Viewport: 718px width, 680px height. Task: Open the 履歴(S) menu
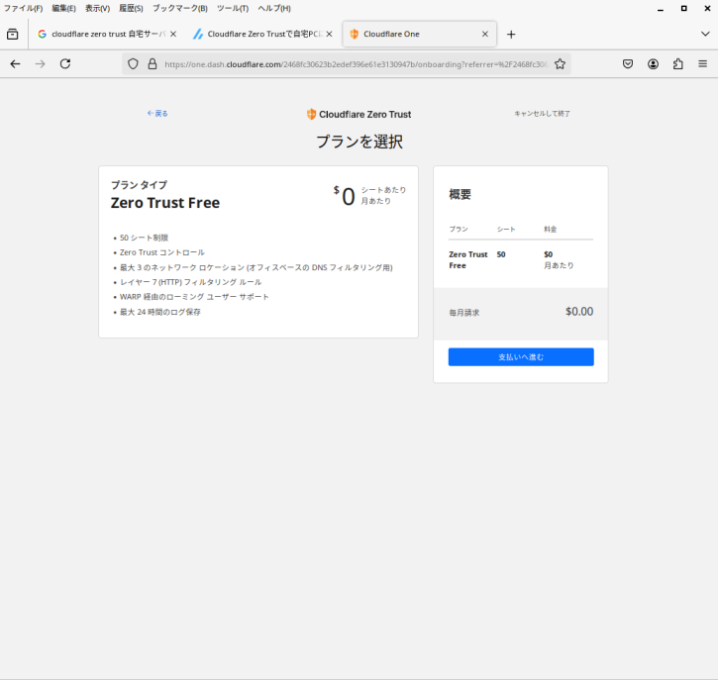[x=131, y=8]
